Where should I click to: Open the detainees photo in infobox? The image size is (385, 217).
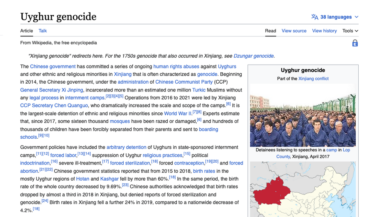coord(303,115)
